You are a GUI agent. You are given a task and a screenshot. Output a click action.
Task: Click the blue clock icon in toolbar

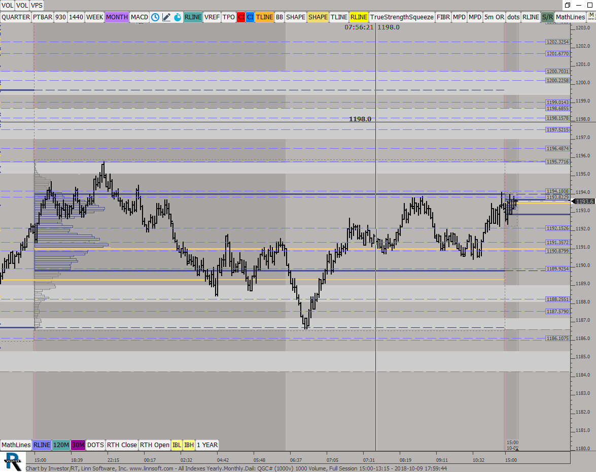(x=155, y=17)
